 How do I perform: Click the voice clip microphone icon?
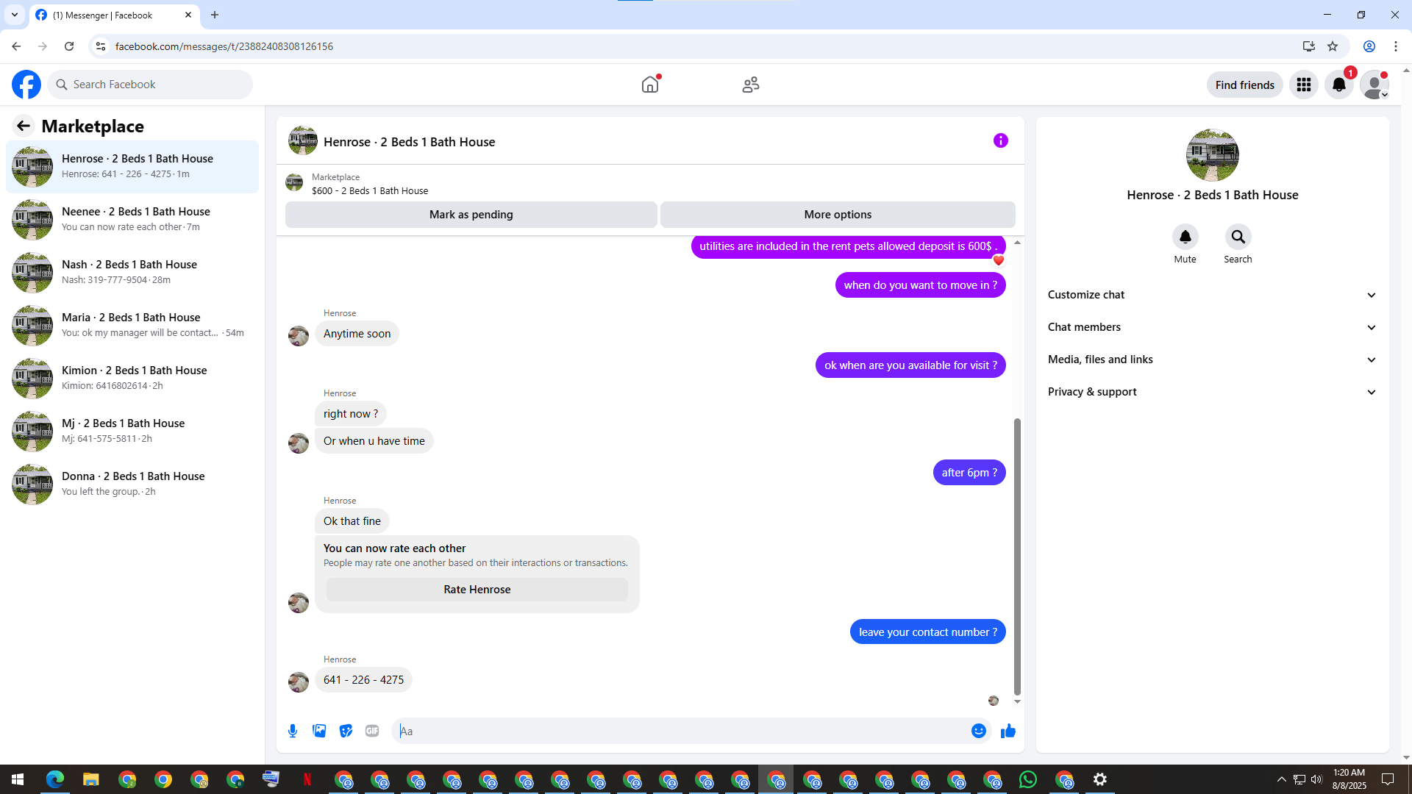pos(293,731)
